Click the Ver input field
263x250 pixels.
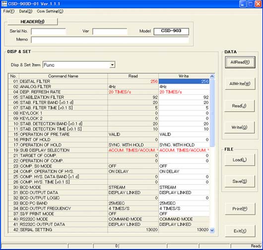click(x=110, y=32)
